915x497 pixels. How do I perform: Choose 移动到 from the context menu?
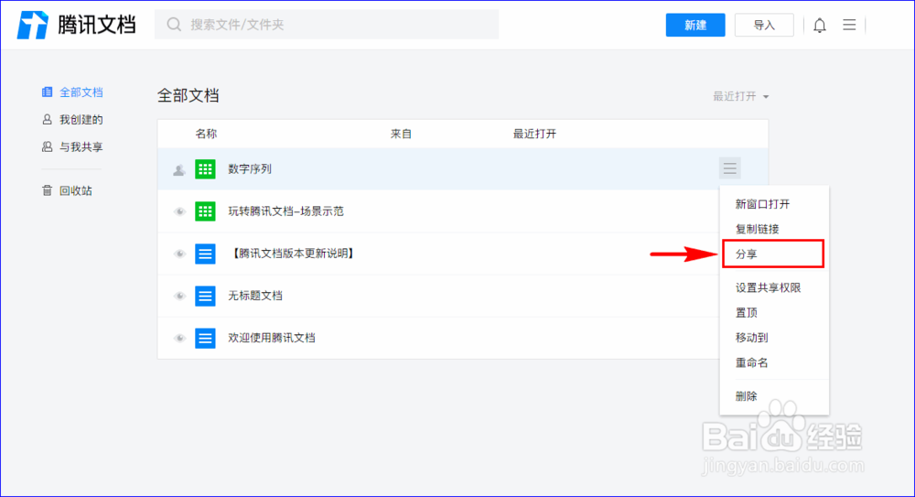751,338
